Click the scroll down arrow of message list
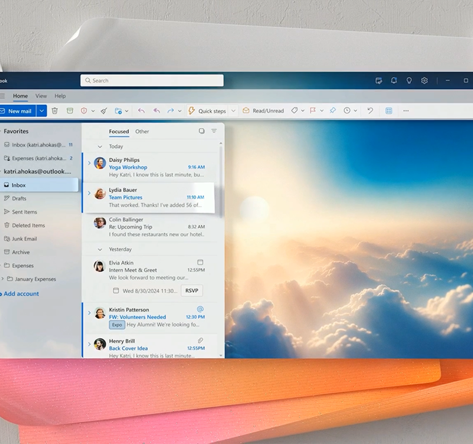 click(x=221, y=356)
